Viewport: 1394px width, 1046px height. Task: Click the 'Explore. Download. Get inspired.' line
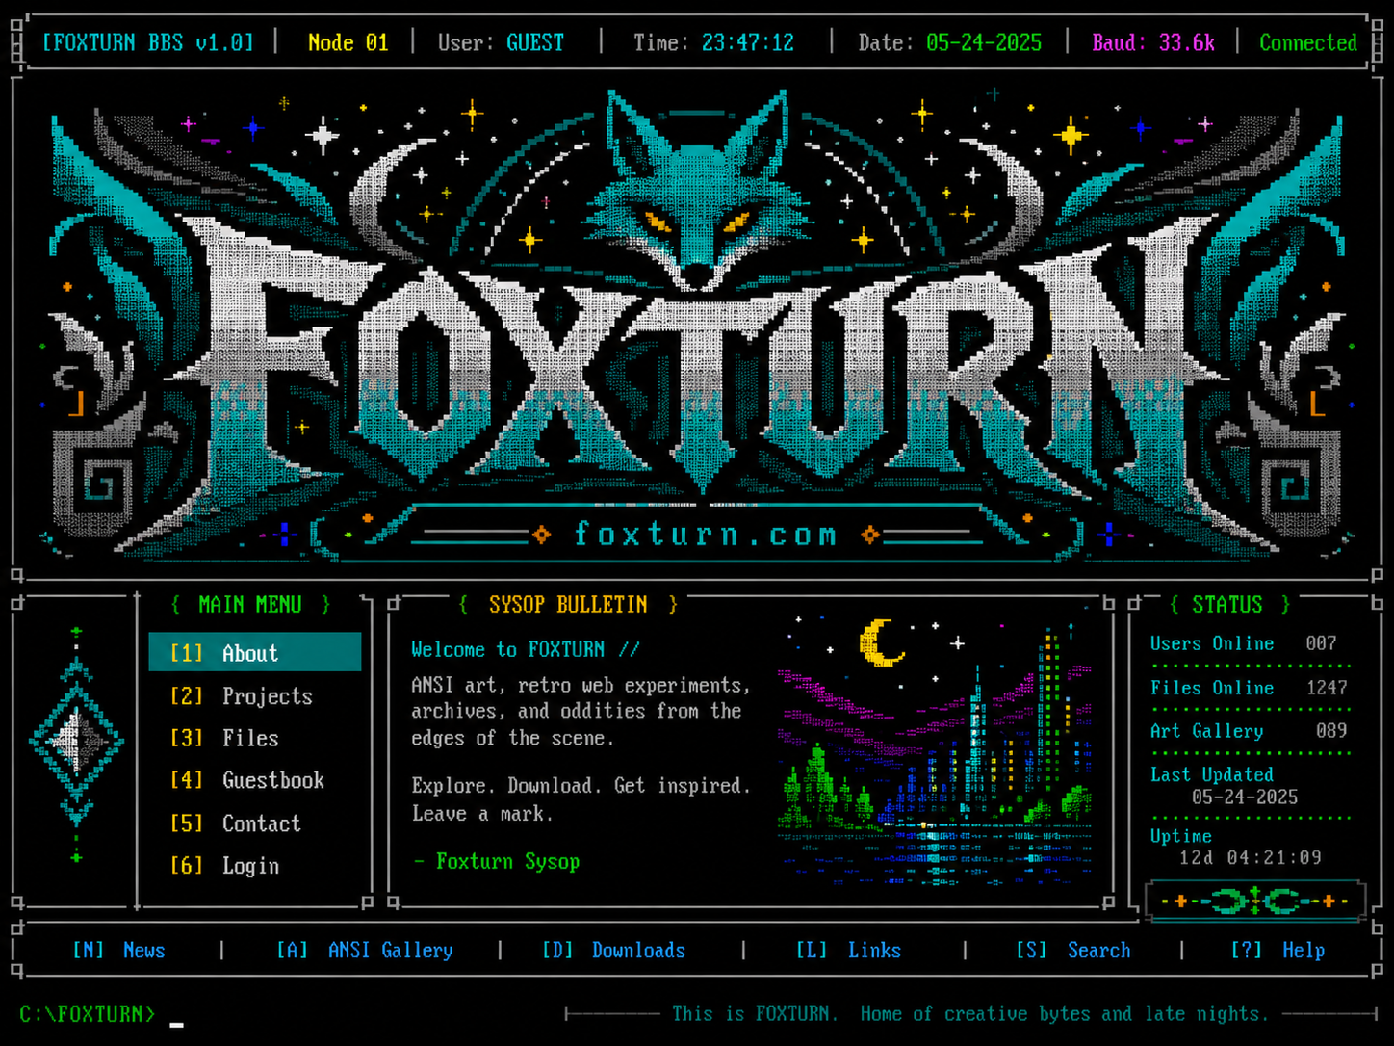pyautogui.click(x=581, y=786)
